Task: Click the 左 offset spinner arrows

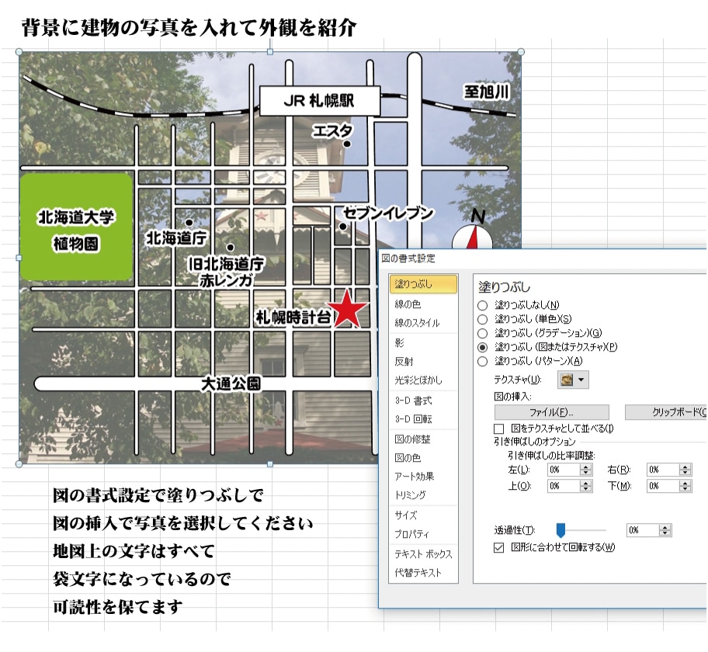Action: [585, 470]
